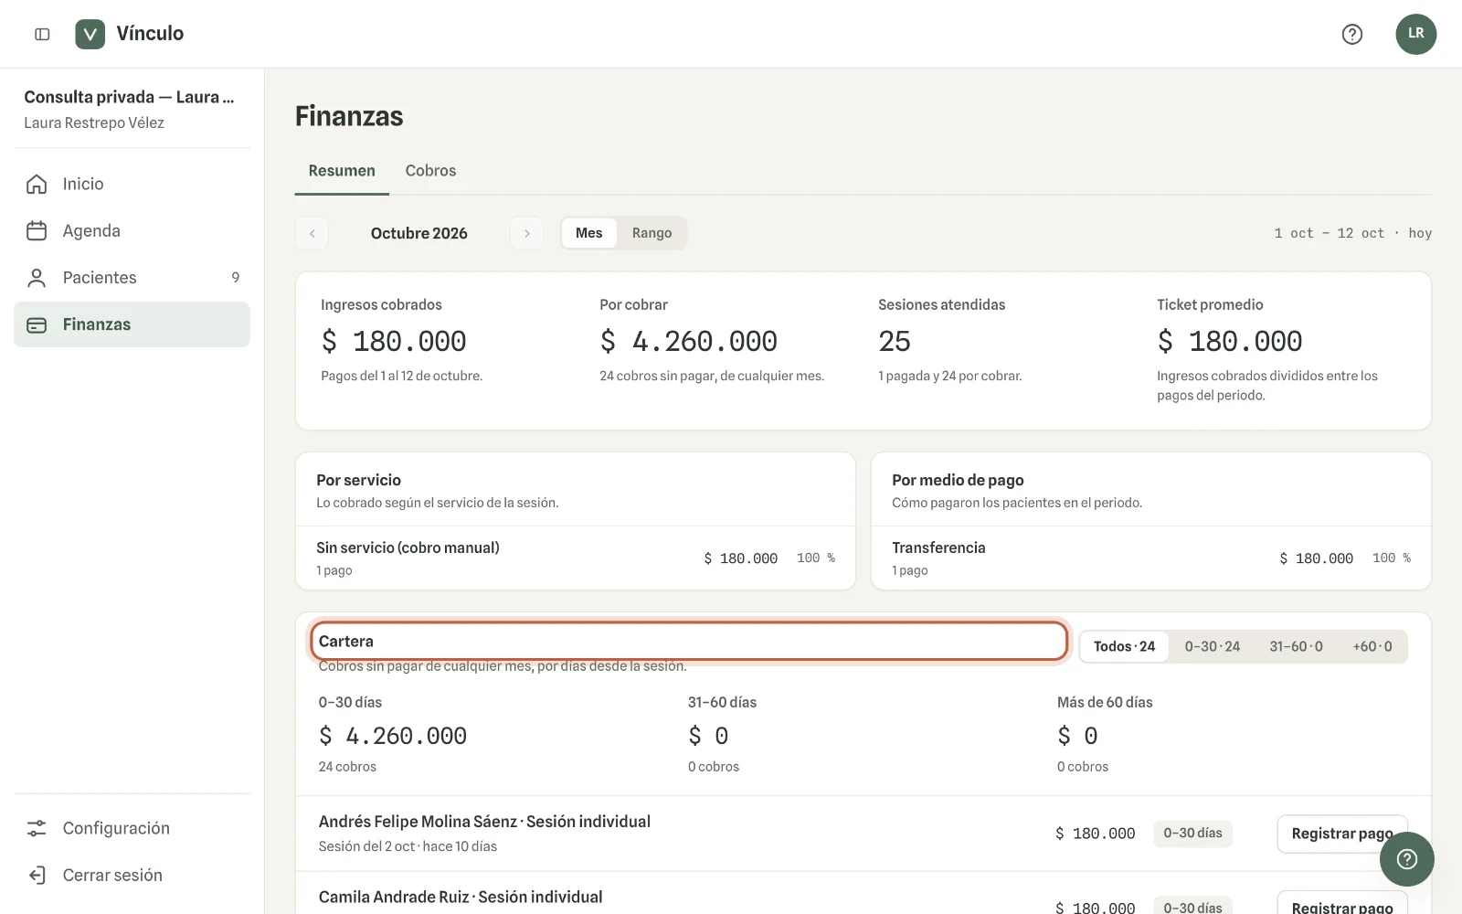The width and height of the screenshot is (1462, 914).
Task: Toggle the sidebar collapse icon
Action: pos(42,34)
